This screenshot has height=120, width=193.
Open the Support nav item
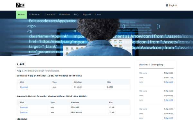[x=87, y=15]
